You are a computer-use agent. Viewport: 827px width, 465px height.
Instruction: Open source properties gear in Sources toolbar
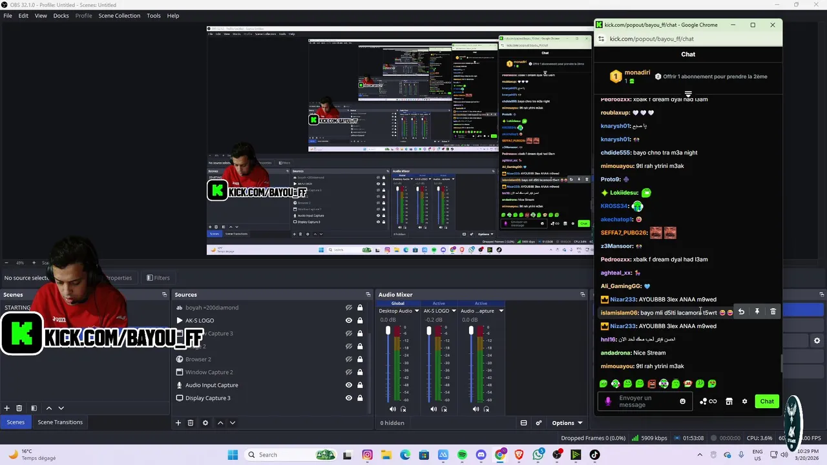pos(205,423)
